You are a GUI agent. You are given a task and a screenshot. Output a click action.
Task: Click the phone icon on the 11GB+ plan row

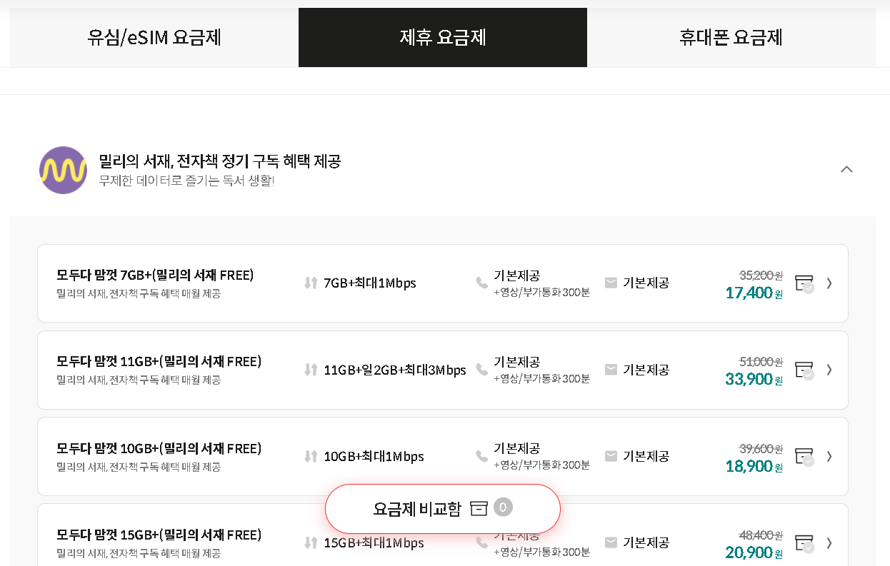point(482,370)
